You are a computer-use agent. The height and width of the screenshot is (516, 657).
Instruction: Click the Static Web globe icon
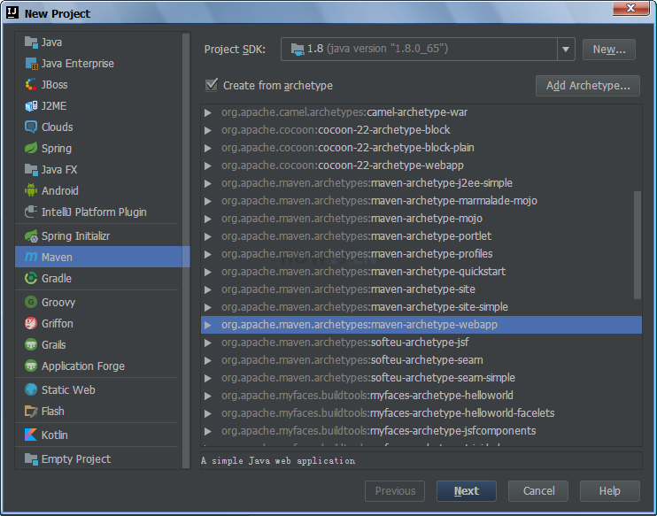coord(31,389)
